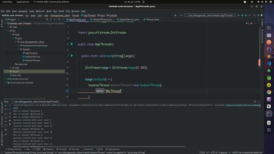
Task: Open the Problems tool window
Action: click(48, 149)
